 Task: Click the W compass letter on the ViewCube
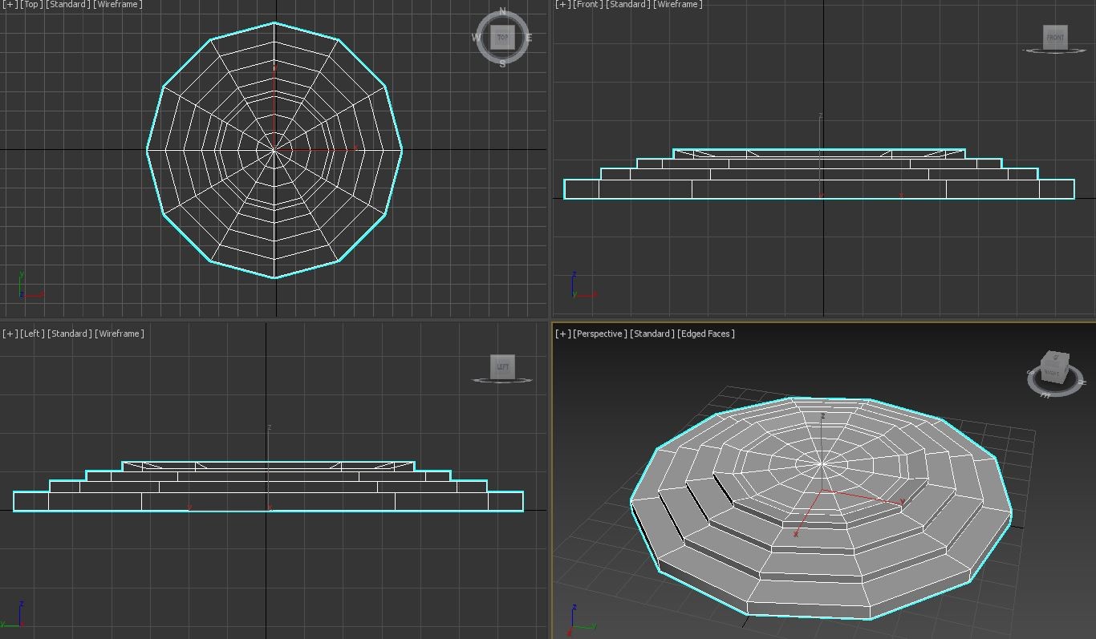477,38
